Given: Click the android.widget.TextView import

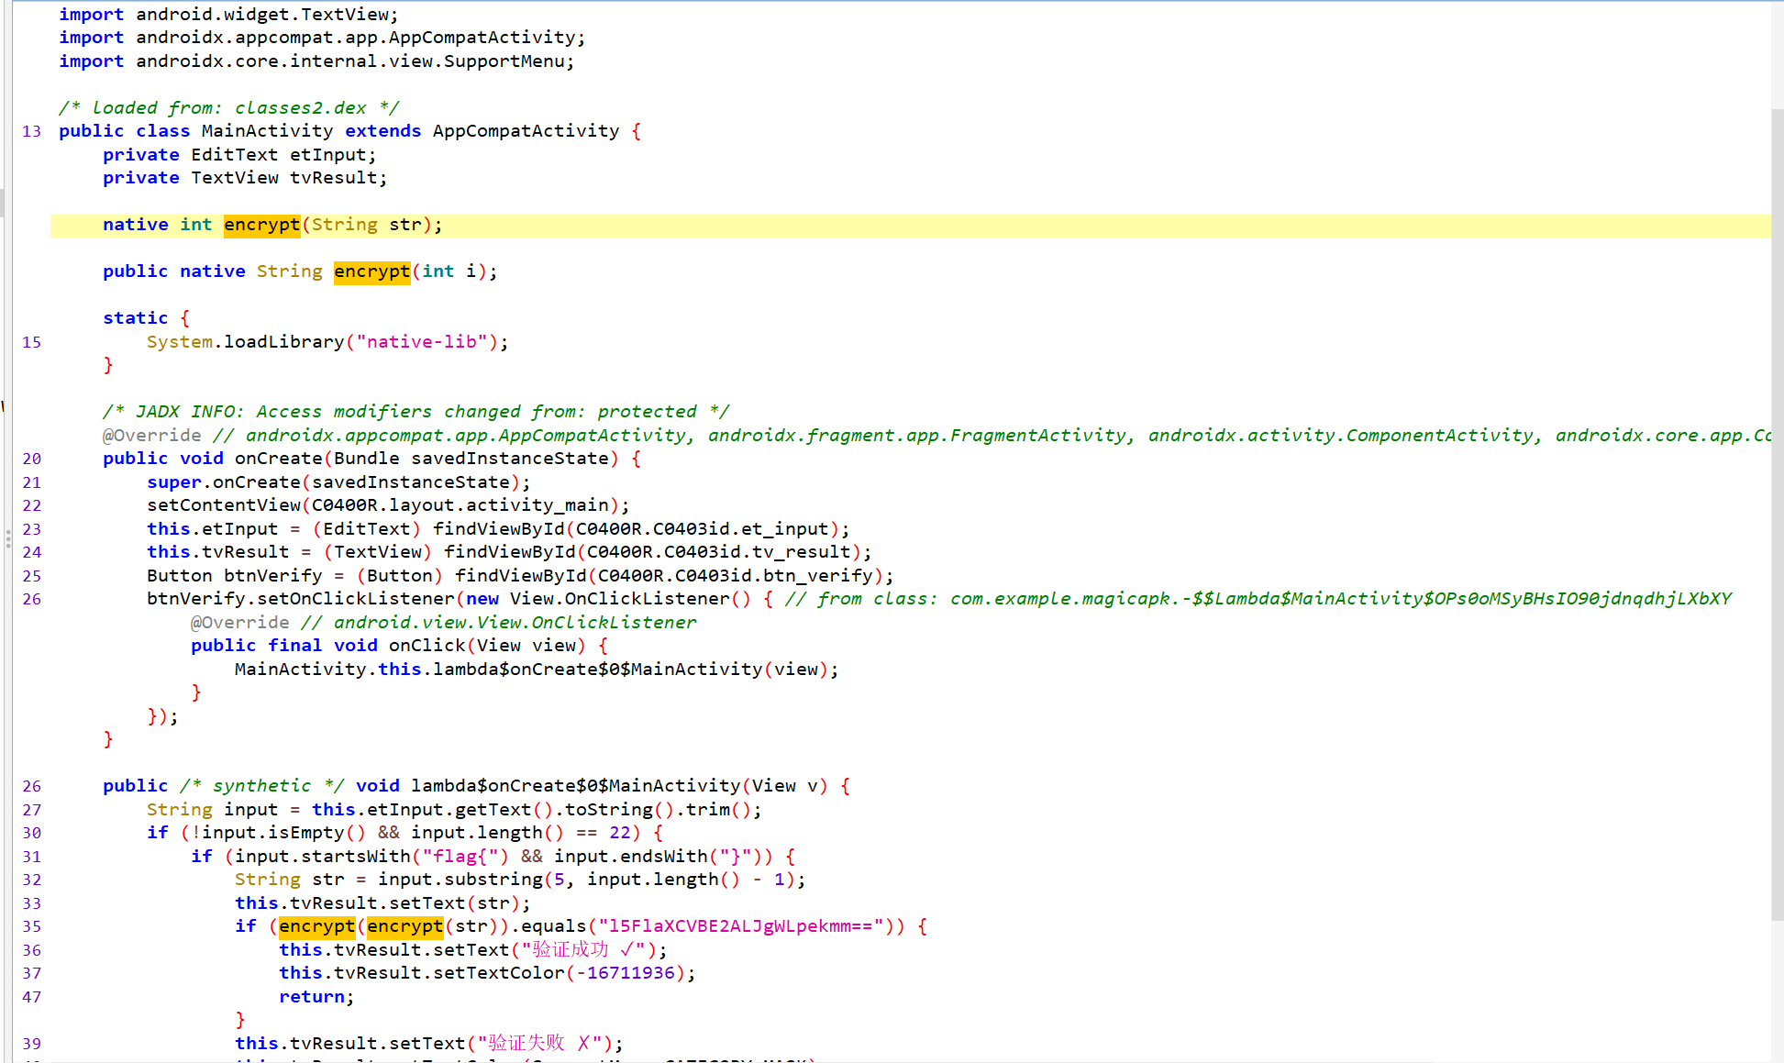Looking at the screenshot, I should click(229, 15).
